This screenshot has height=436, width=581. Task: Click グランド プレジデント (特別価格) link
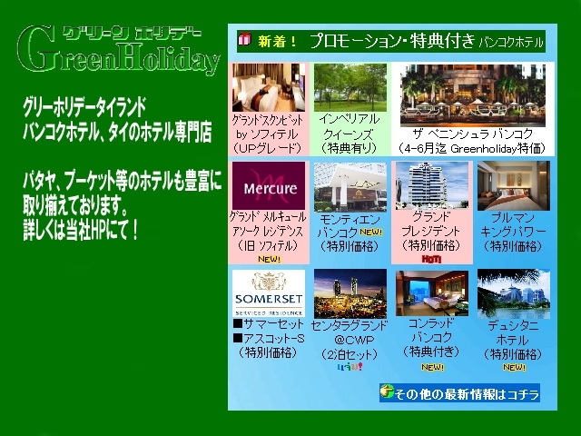[x=431, y=232]
